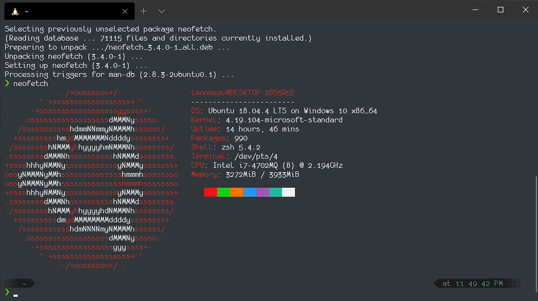
Task: Click the maximize icon on the title bar
Action: [x=500, y=9]
